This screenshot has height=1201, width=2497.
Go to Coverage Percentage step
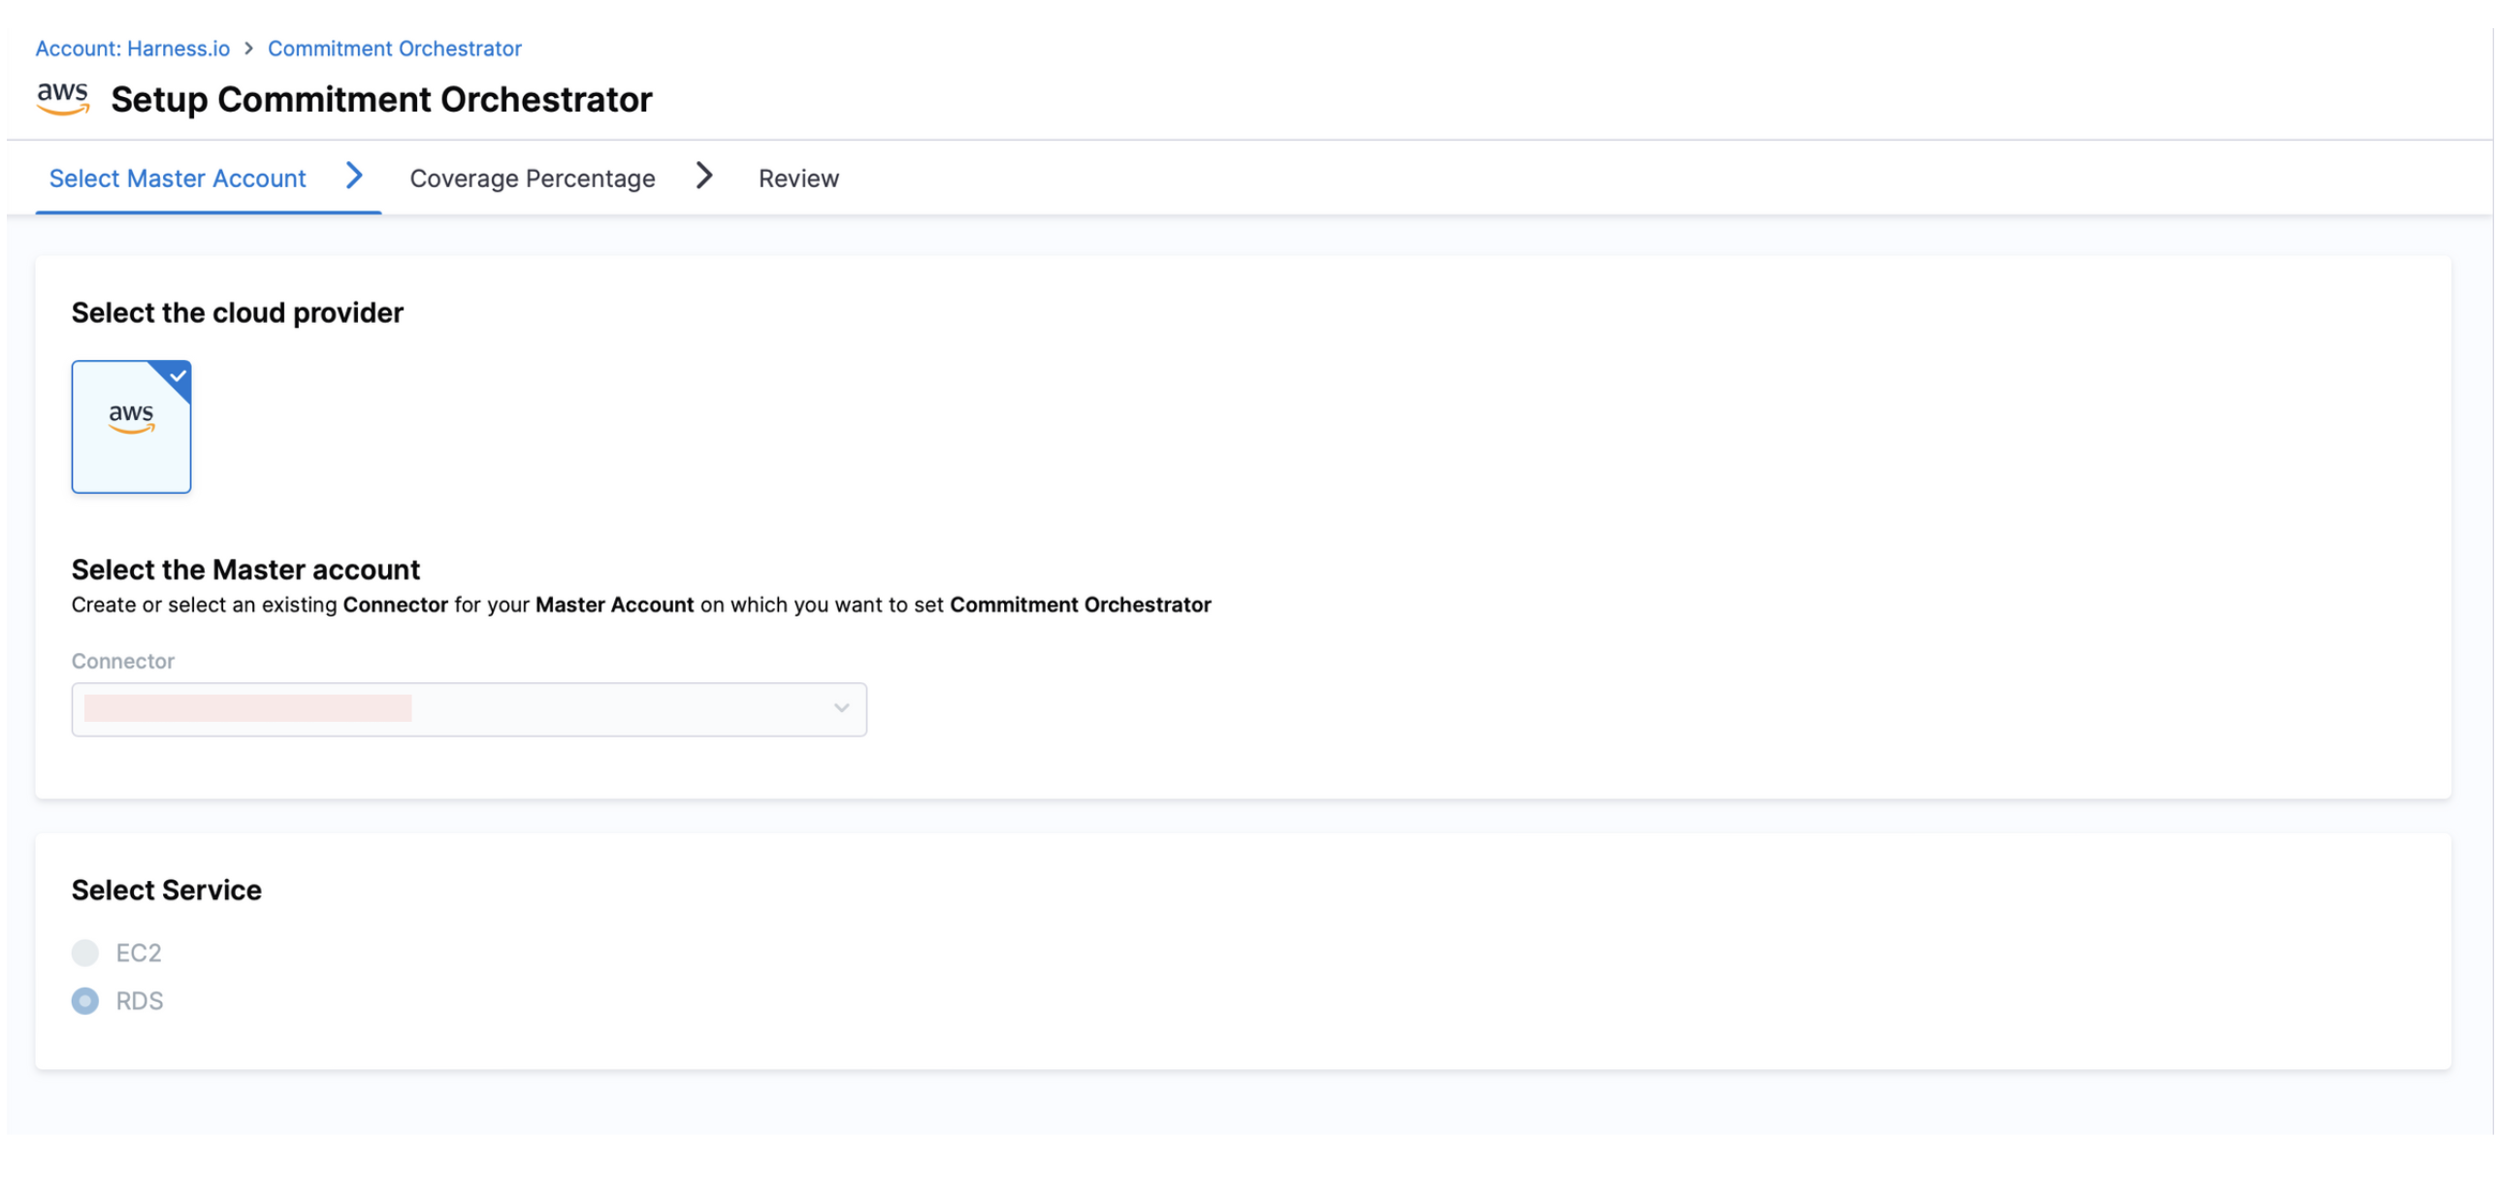(x=532, y=179)
